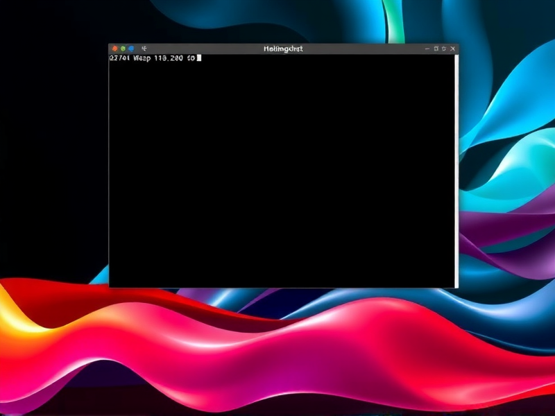The image size is (555, 416).
Task: Click the green circle in the title bar
Action: click(123, 49)
